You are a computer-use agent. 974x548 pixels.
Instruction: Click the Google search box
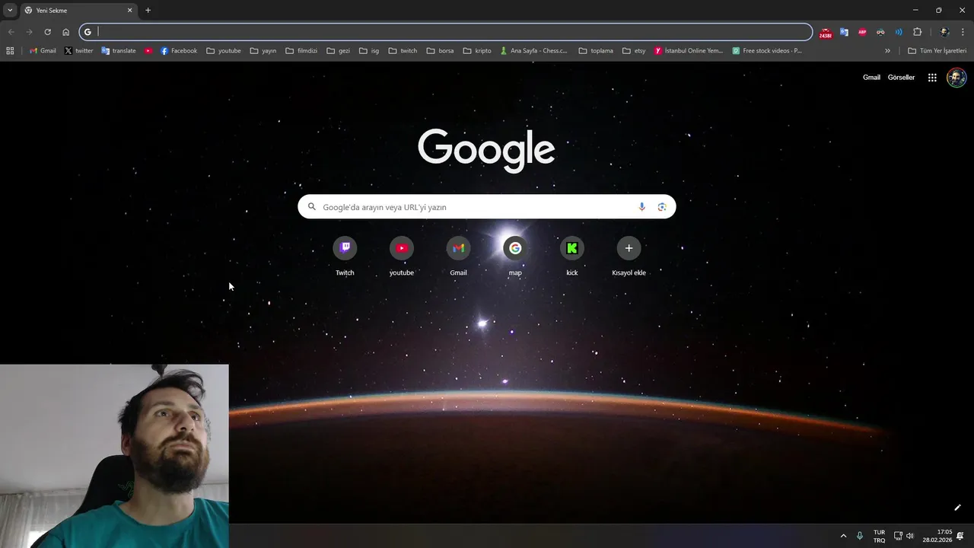pyautogui.click(x=487, y=207)
